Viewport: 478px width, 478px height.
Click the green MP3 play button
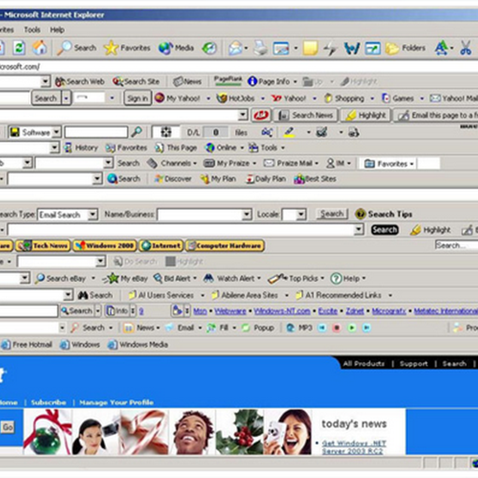pyautogui.click(x=352, y=327)
